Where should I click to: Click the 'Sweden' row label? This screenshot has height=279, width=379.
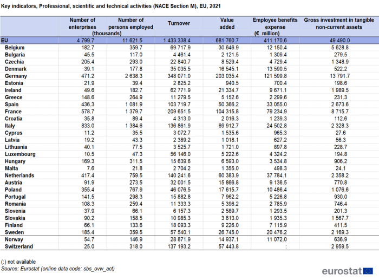coord(14,232)
